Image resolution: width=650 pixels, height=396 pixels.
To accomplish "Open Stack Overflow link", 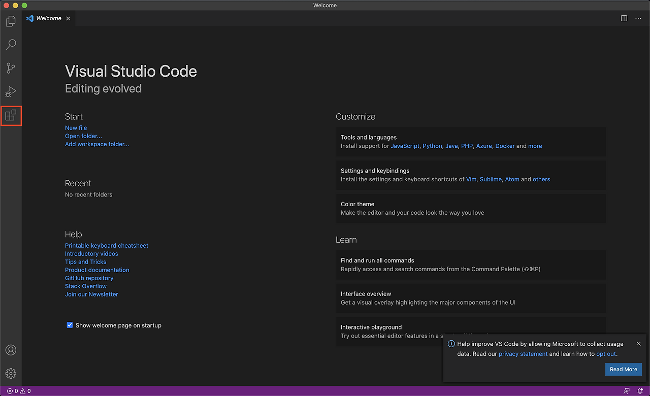I will point(86,286).
